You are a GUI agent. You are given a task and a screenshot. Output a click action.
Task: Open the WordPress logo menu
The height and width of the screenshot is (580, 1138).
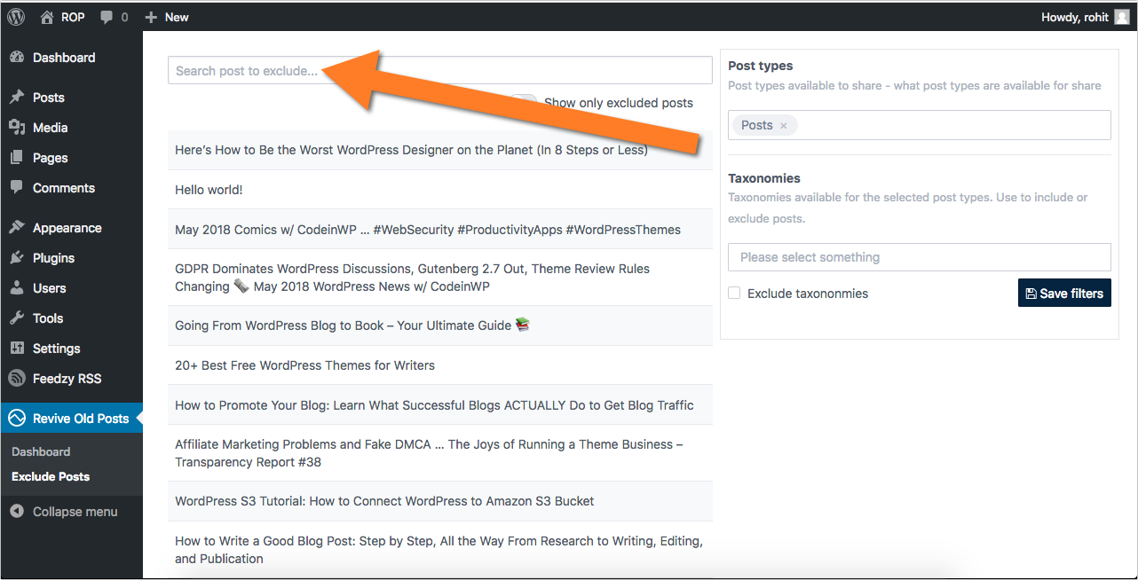point(16,17)
